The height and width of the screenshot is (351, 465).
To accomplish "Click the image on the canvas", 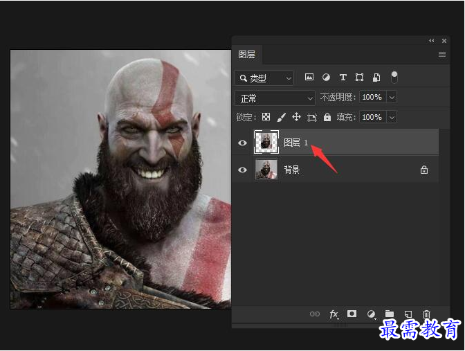I will [120, 179].
